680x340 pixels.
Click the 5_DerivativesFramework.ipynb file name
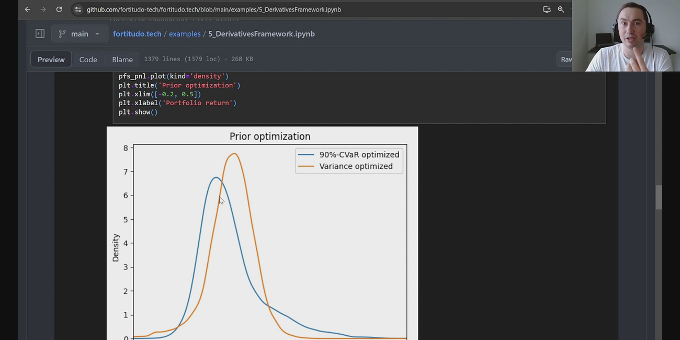(x=262, y=33)
